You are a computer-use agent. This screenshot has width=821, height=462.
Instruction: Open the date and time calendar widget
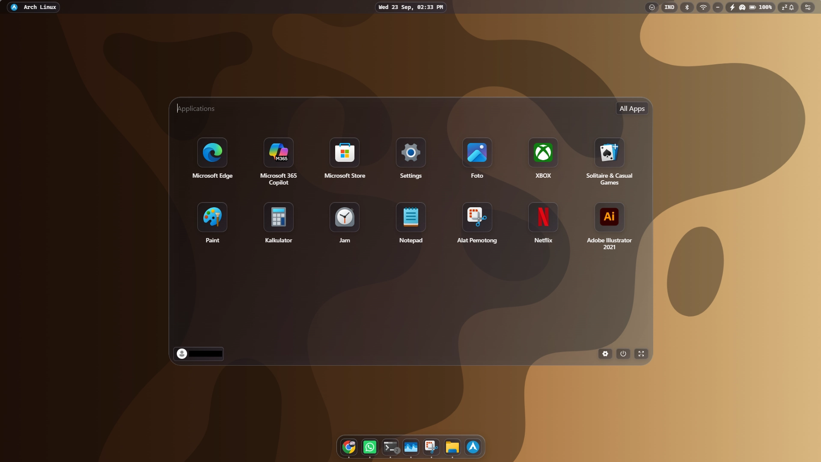(411, 7)
